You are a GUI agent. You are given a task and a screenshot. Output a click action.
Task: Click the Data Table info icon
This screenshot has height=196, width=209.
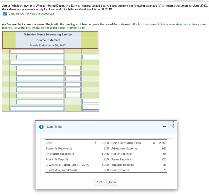[41, 127]
